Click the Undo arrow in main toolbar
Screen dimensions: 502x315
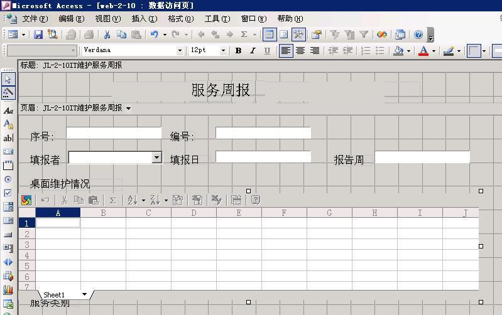point(155,35)
